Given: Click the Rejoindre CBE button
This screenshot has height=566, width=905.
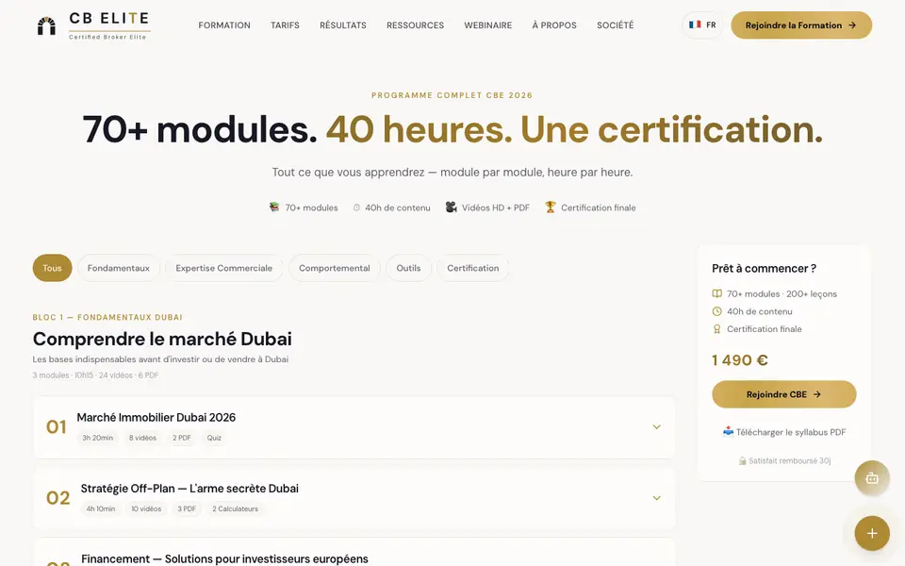Looking at the screenshot, I should (x=783, y=394).
